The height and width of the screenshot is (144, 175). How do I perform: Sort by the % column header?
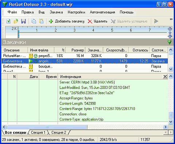[x=60, y=50]
